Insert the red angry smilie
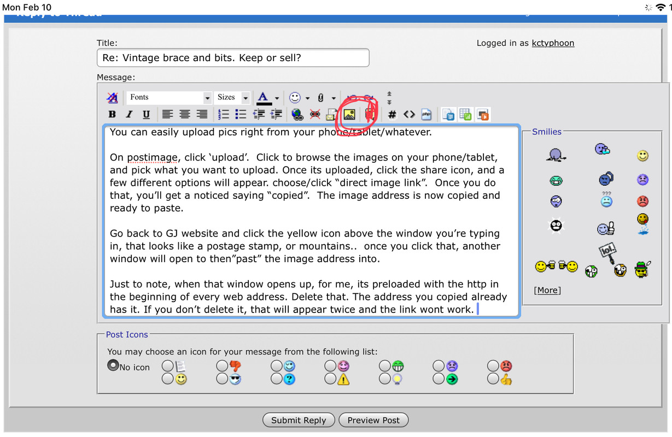Screen dimensions: 672x437 click(642, 201)
